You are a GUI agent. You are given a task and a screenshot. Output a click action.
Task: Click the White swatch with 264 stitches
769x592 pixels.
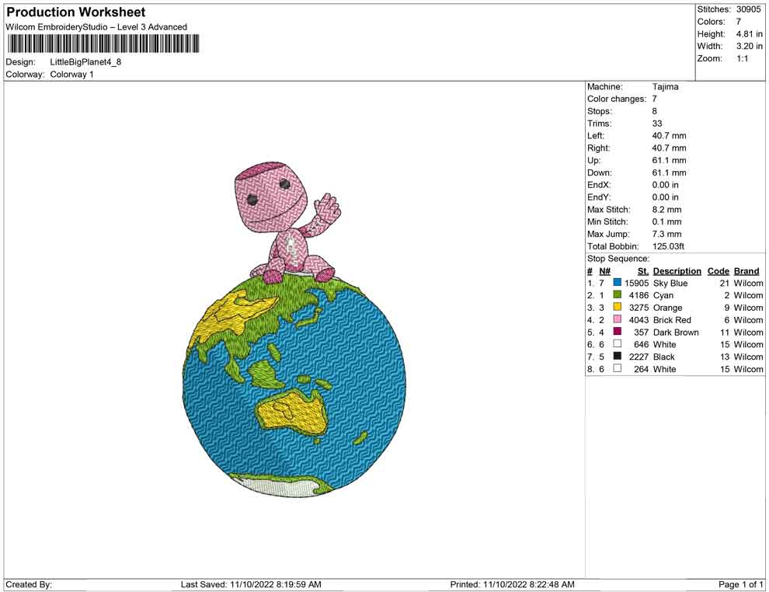[x=617, y=368]
